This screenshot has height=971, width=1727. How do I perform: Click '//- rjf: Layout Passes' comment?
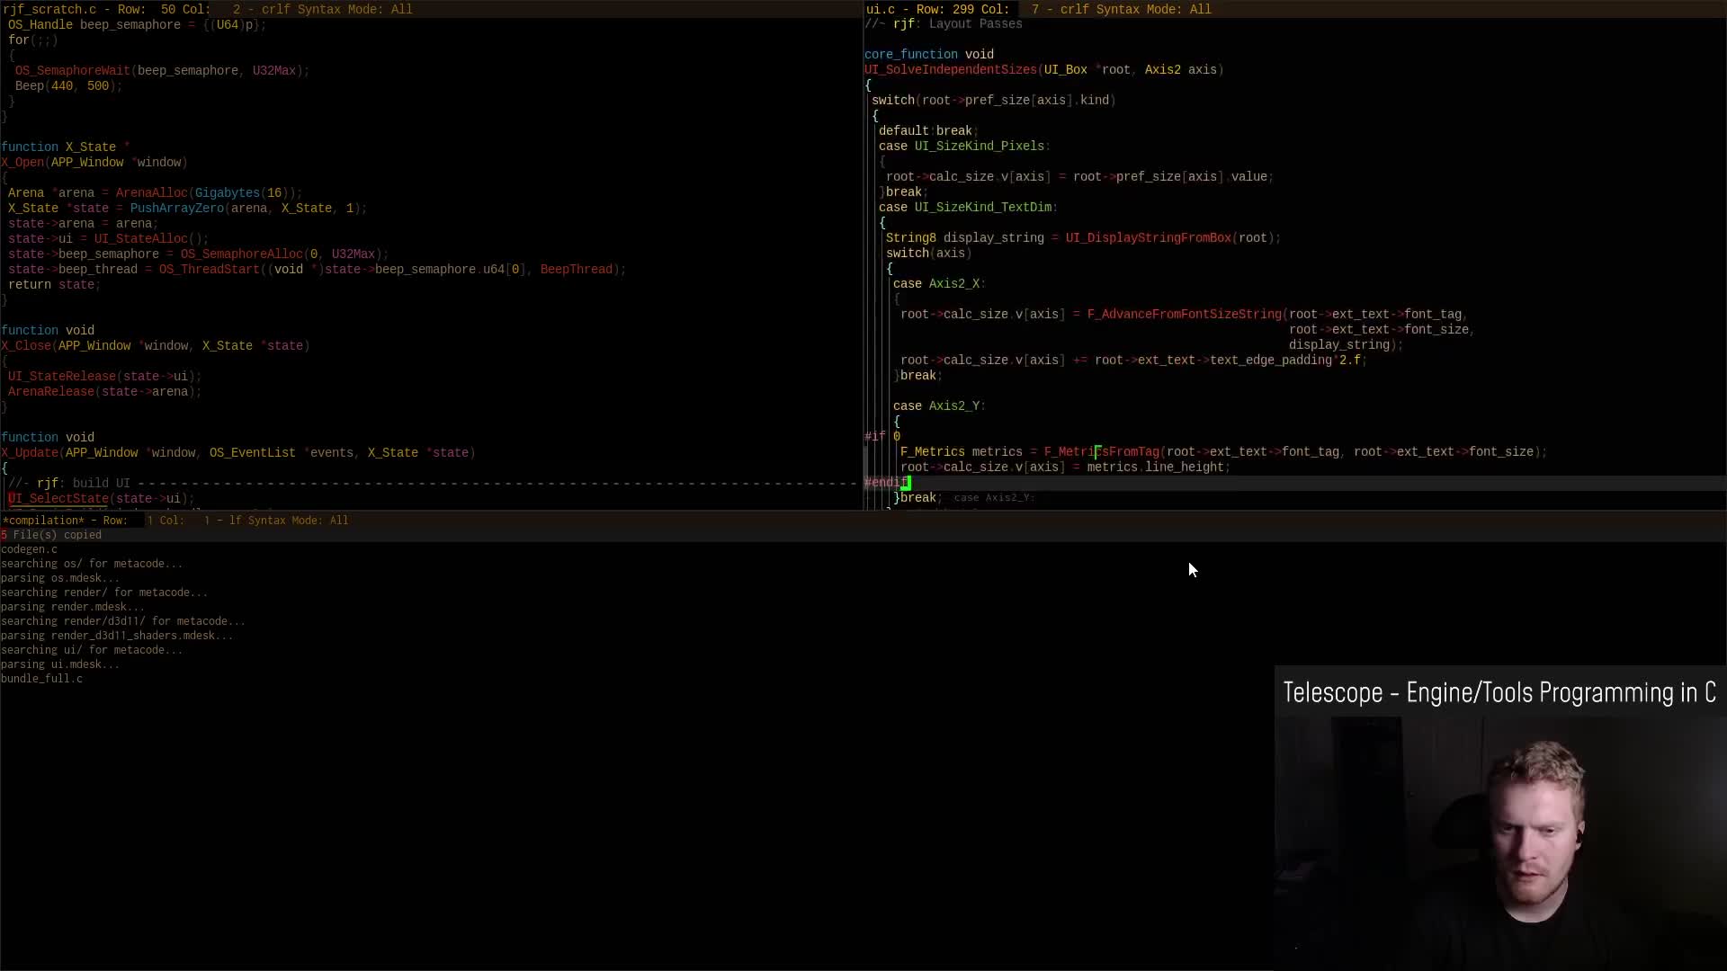[x=944, y=23]
